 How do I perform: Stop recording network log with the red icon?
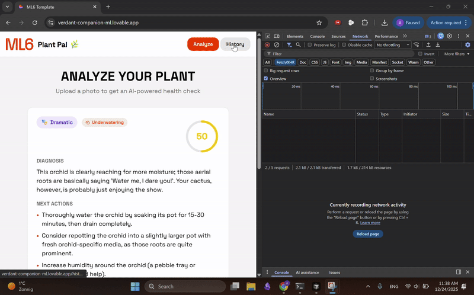267,45
